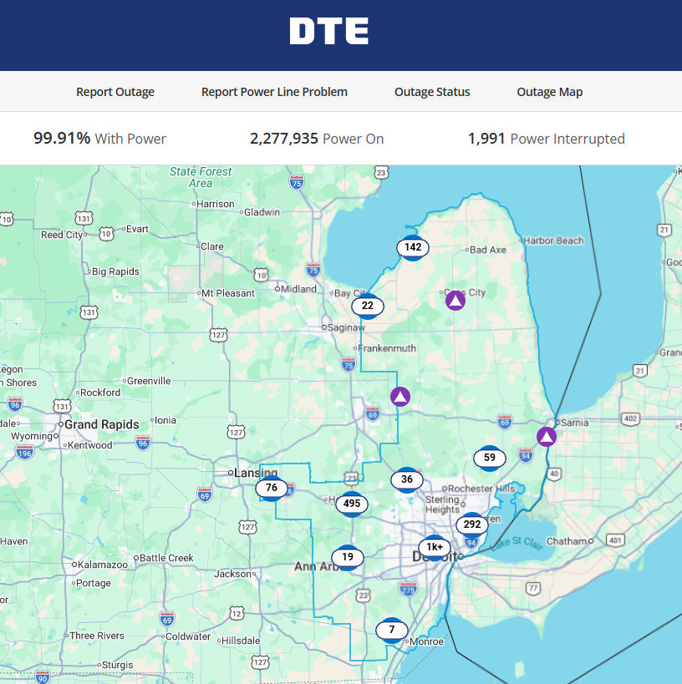Select the 7 outage cluster near Monroe

[x=392, y=630]
